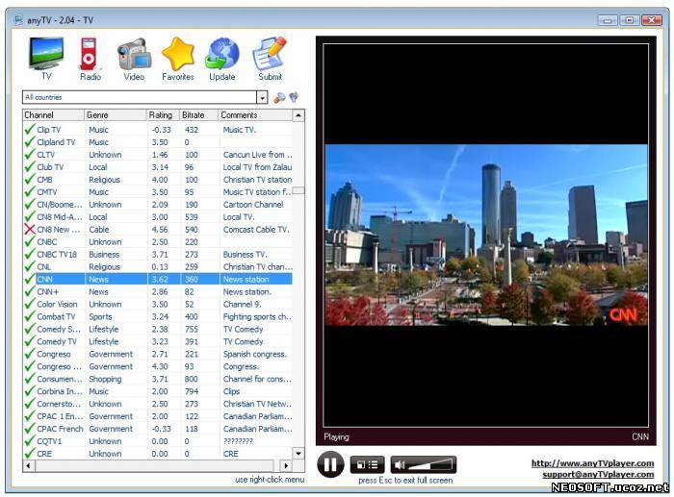Click the 'Spanish congress.' comment
The width and height of the screenshot is (674, 497).
255,354
